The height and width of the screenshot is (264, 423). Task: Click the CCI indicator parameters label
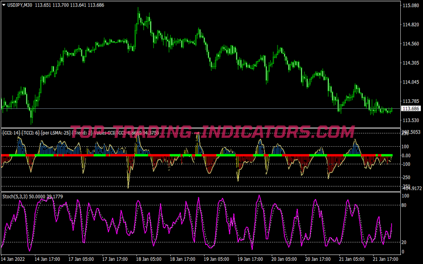(x=80, y=133)
